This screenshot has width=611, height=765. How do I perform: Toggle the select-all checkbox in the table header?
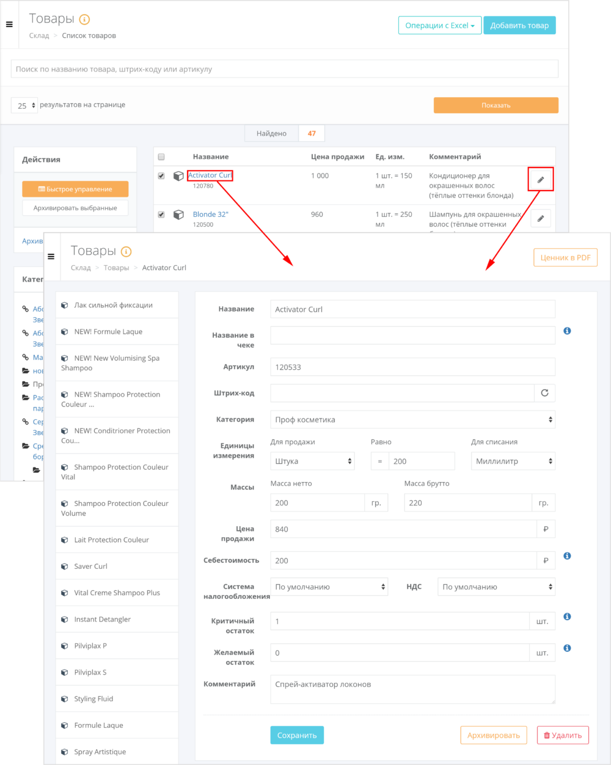[161, 157]
